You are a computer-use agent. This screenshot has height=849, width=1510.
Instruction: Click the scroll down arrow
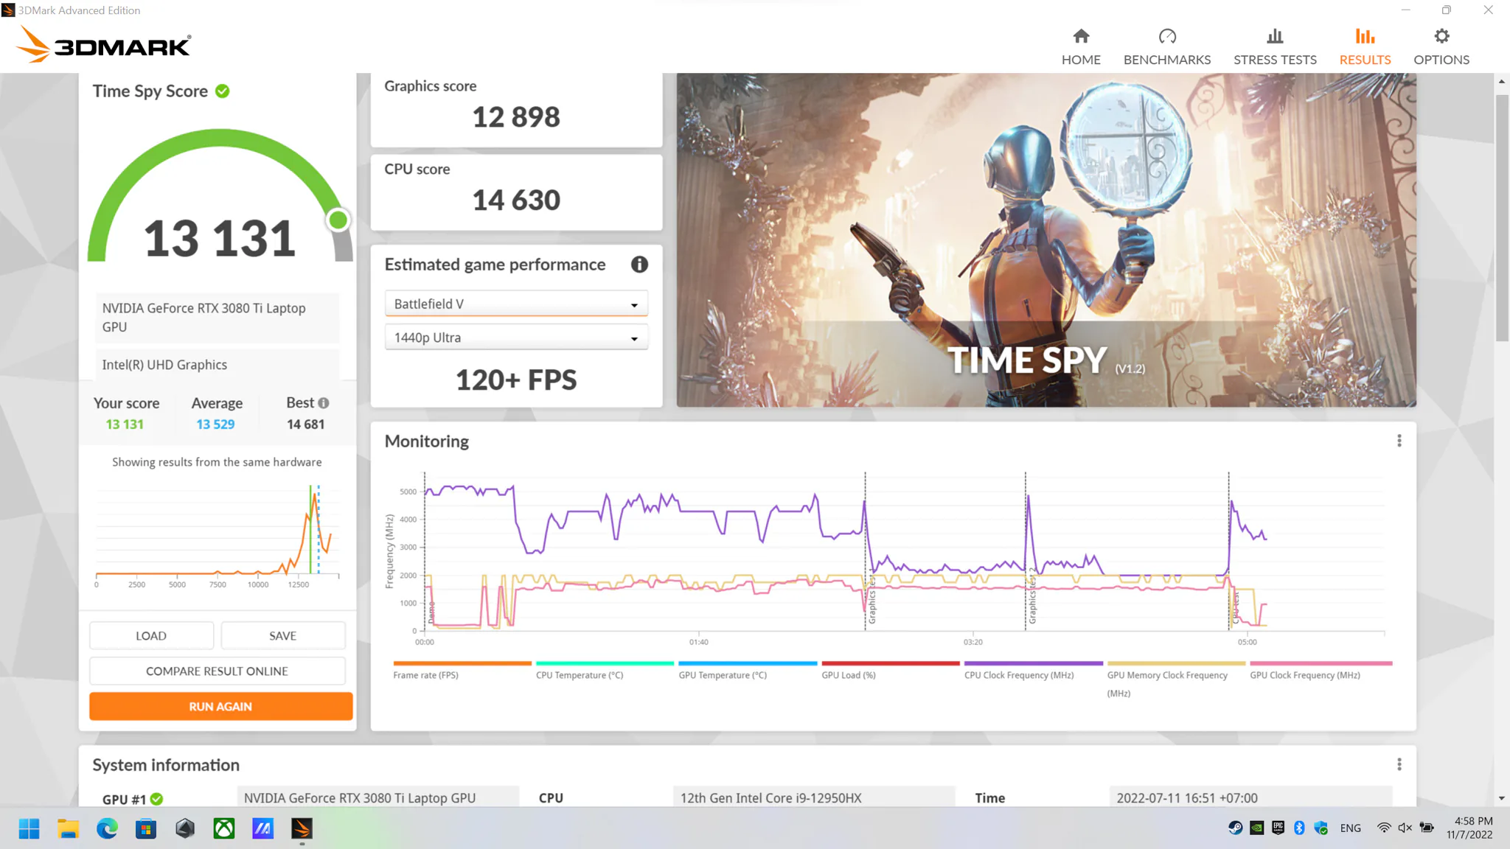[x=1502, y=798]
